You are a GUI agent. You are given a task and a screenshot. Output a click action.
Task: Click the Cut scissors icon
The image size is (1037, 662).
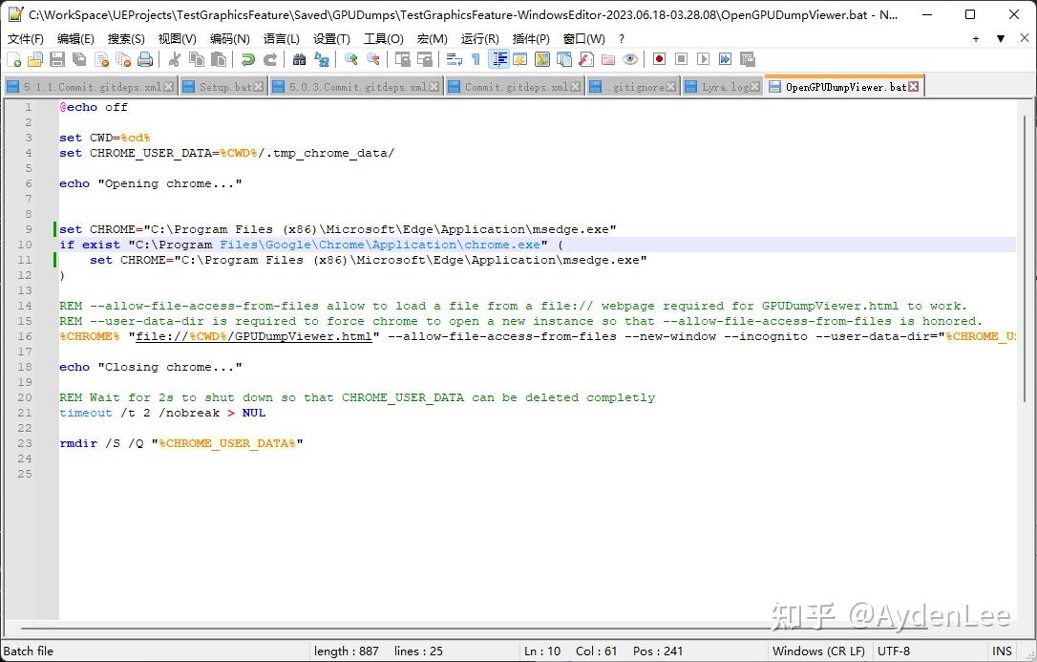click(x=175, y=59)
